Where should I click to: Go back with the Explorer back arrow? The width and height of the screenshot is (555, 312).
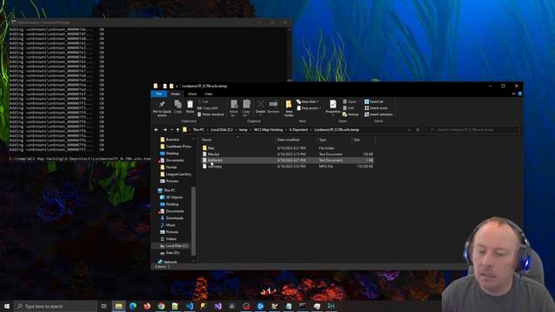156,130
